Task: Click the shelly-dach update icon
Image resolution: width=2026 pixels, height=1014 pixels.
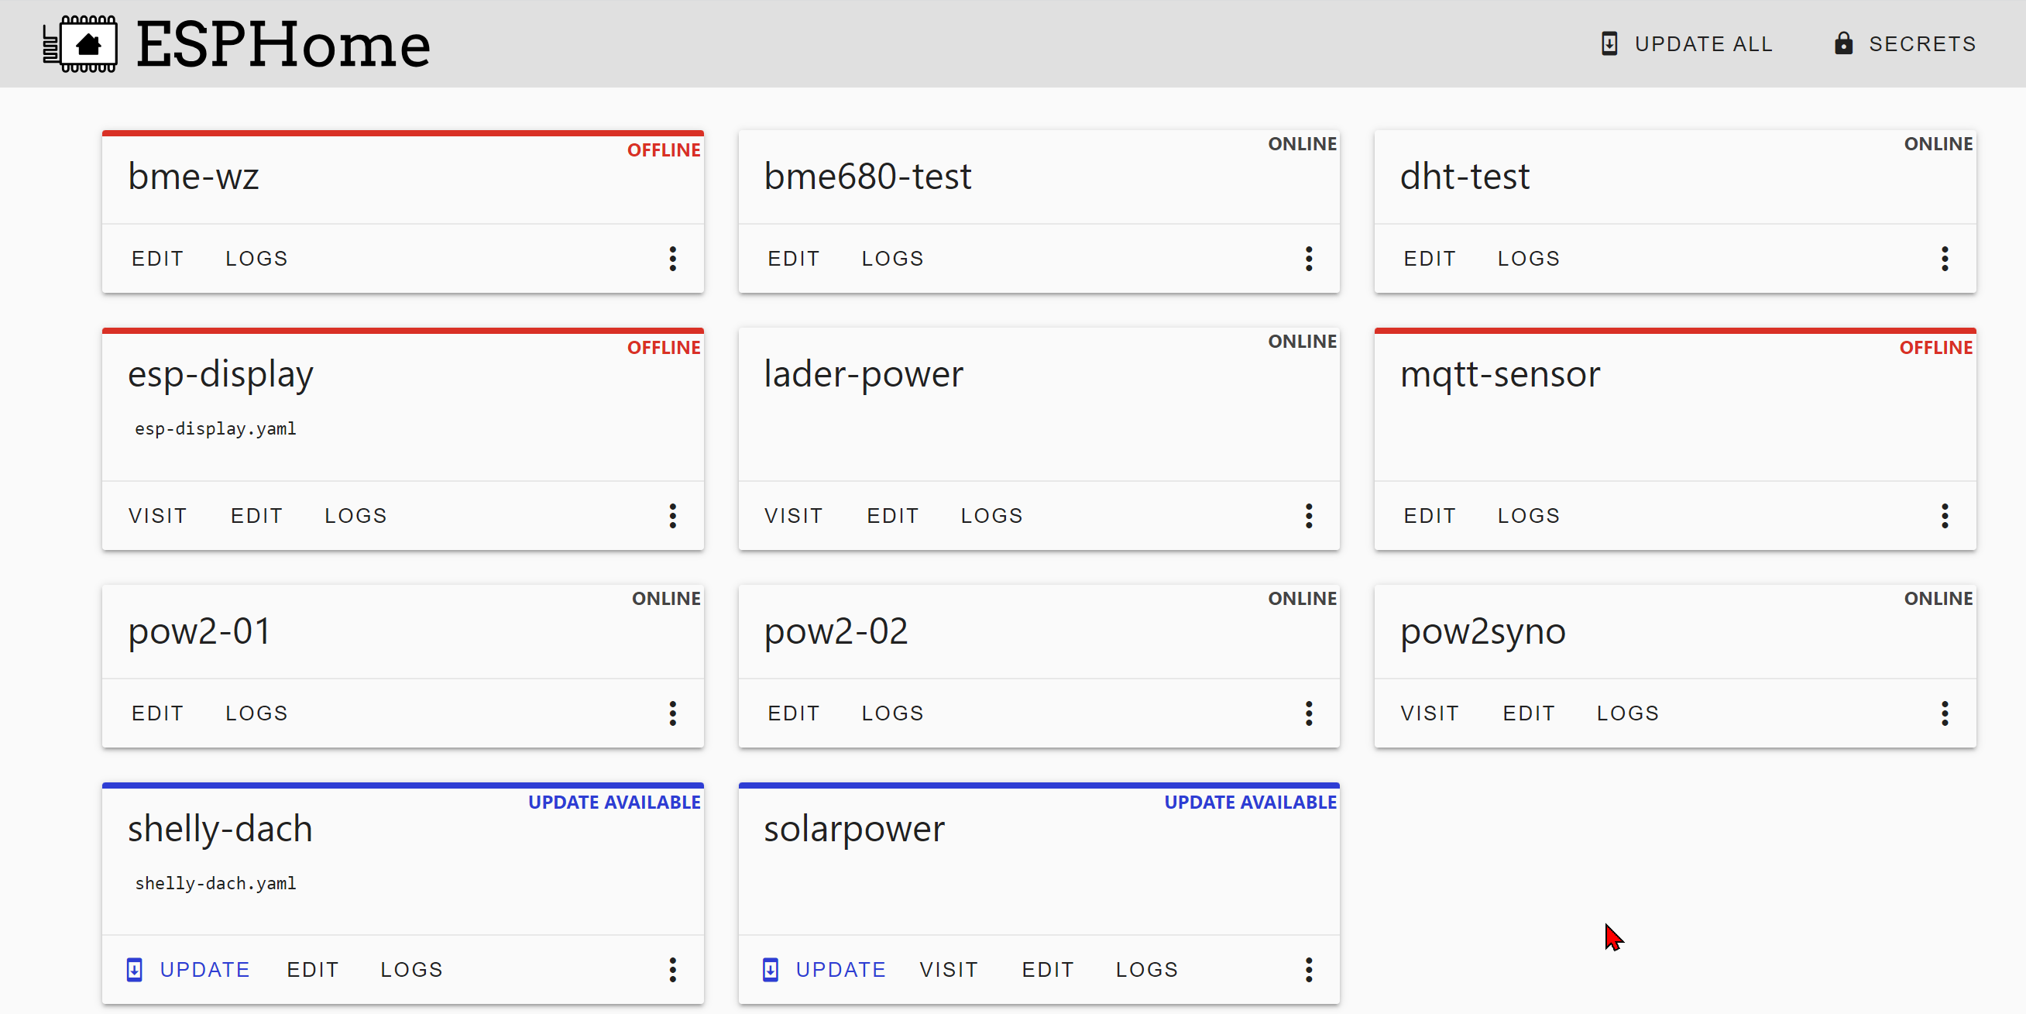Action: (135, 969)
